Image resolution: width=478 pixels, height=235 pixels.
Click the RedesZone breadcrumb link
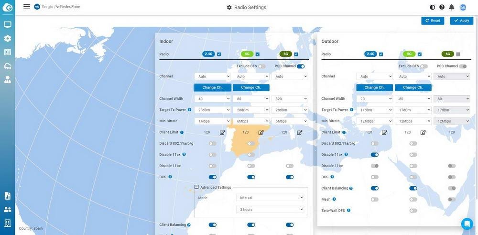[70, 7]
